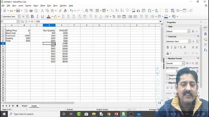
Task: Open the sidebar General number format dropdown
Action: pyautogui.click(x=183, y=63)
